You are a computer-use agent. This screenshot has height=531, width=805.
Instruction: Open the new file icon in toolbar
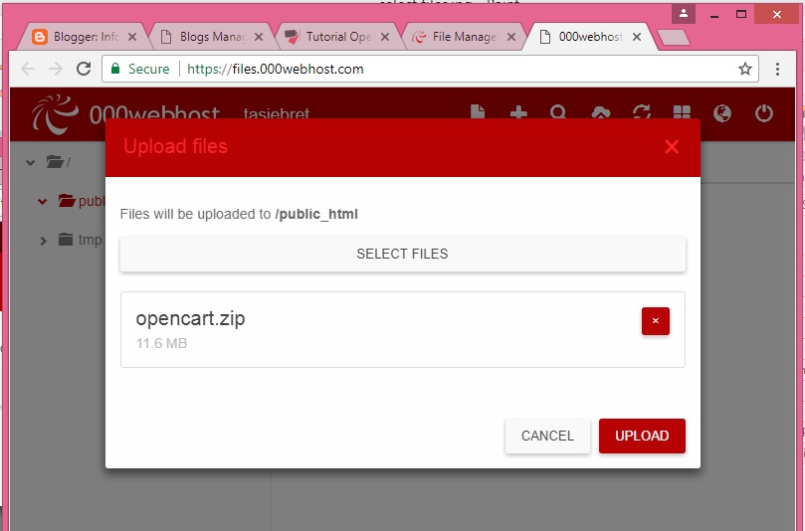(478, 111)
